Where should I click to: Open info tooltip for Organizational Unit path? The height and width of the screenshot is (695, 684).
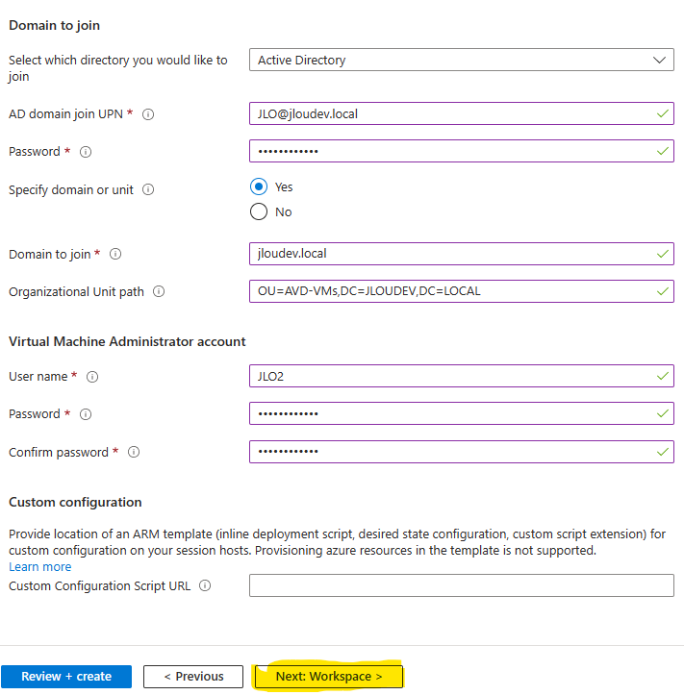point(159,291)
